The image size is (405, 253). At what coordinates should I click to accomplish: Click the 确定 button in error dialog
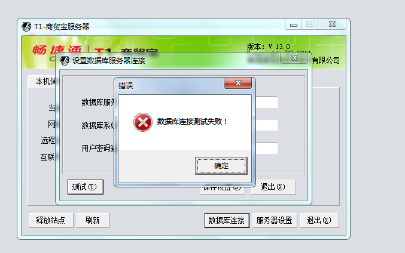point(221,166)
